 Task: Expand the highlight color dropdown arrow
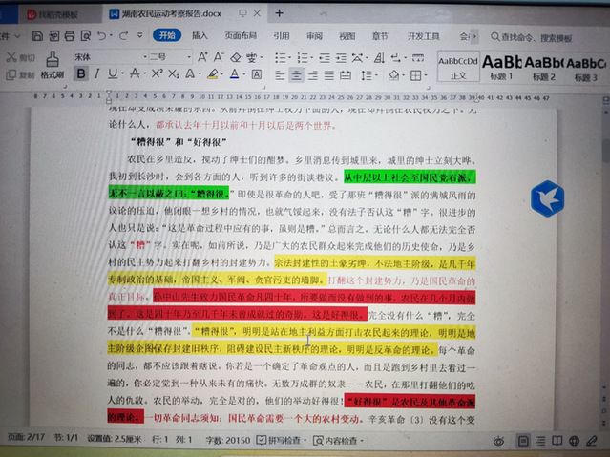pyautogui.click(x=222, y=74)
